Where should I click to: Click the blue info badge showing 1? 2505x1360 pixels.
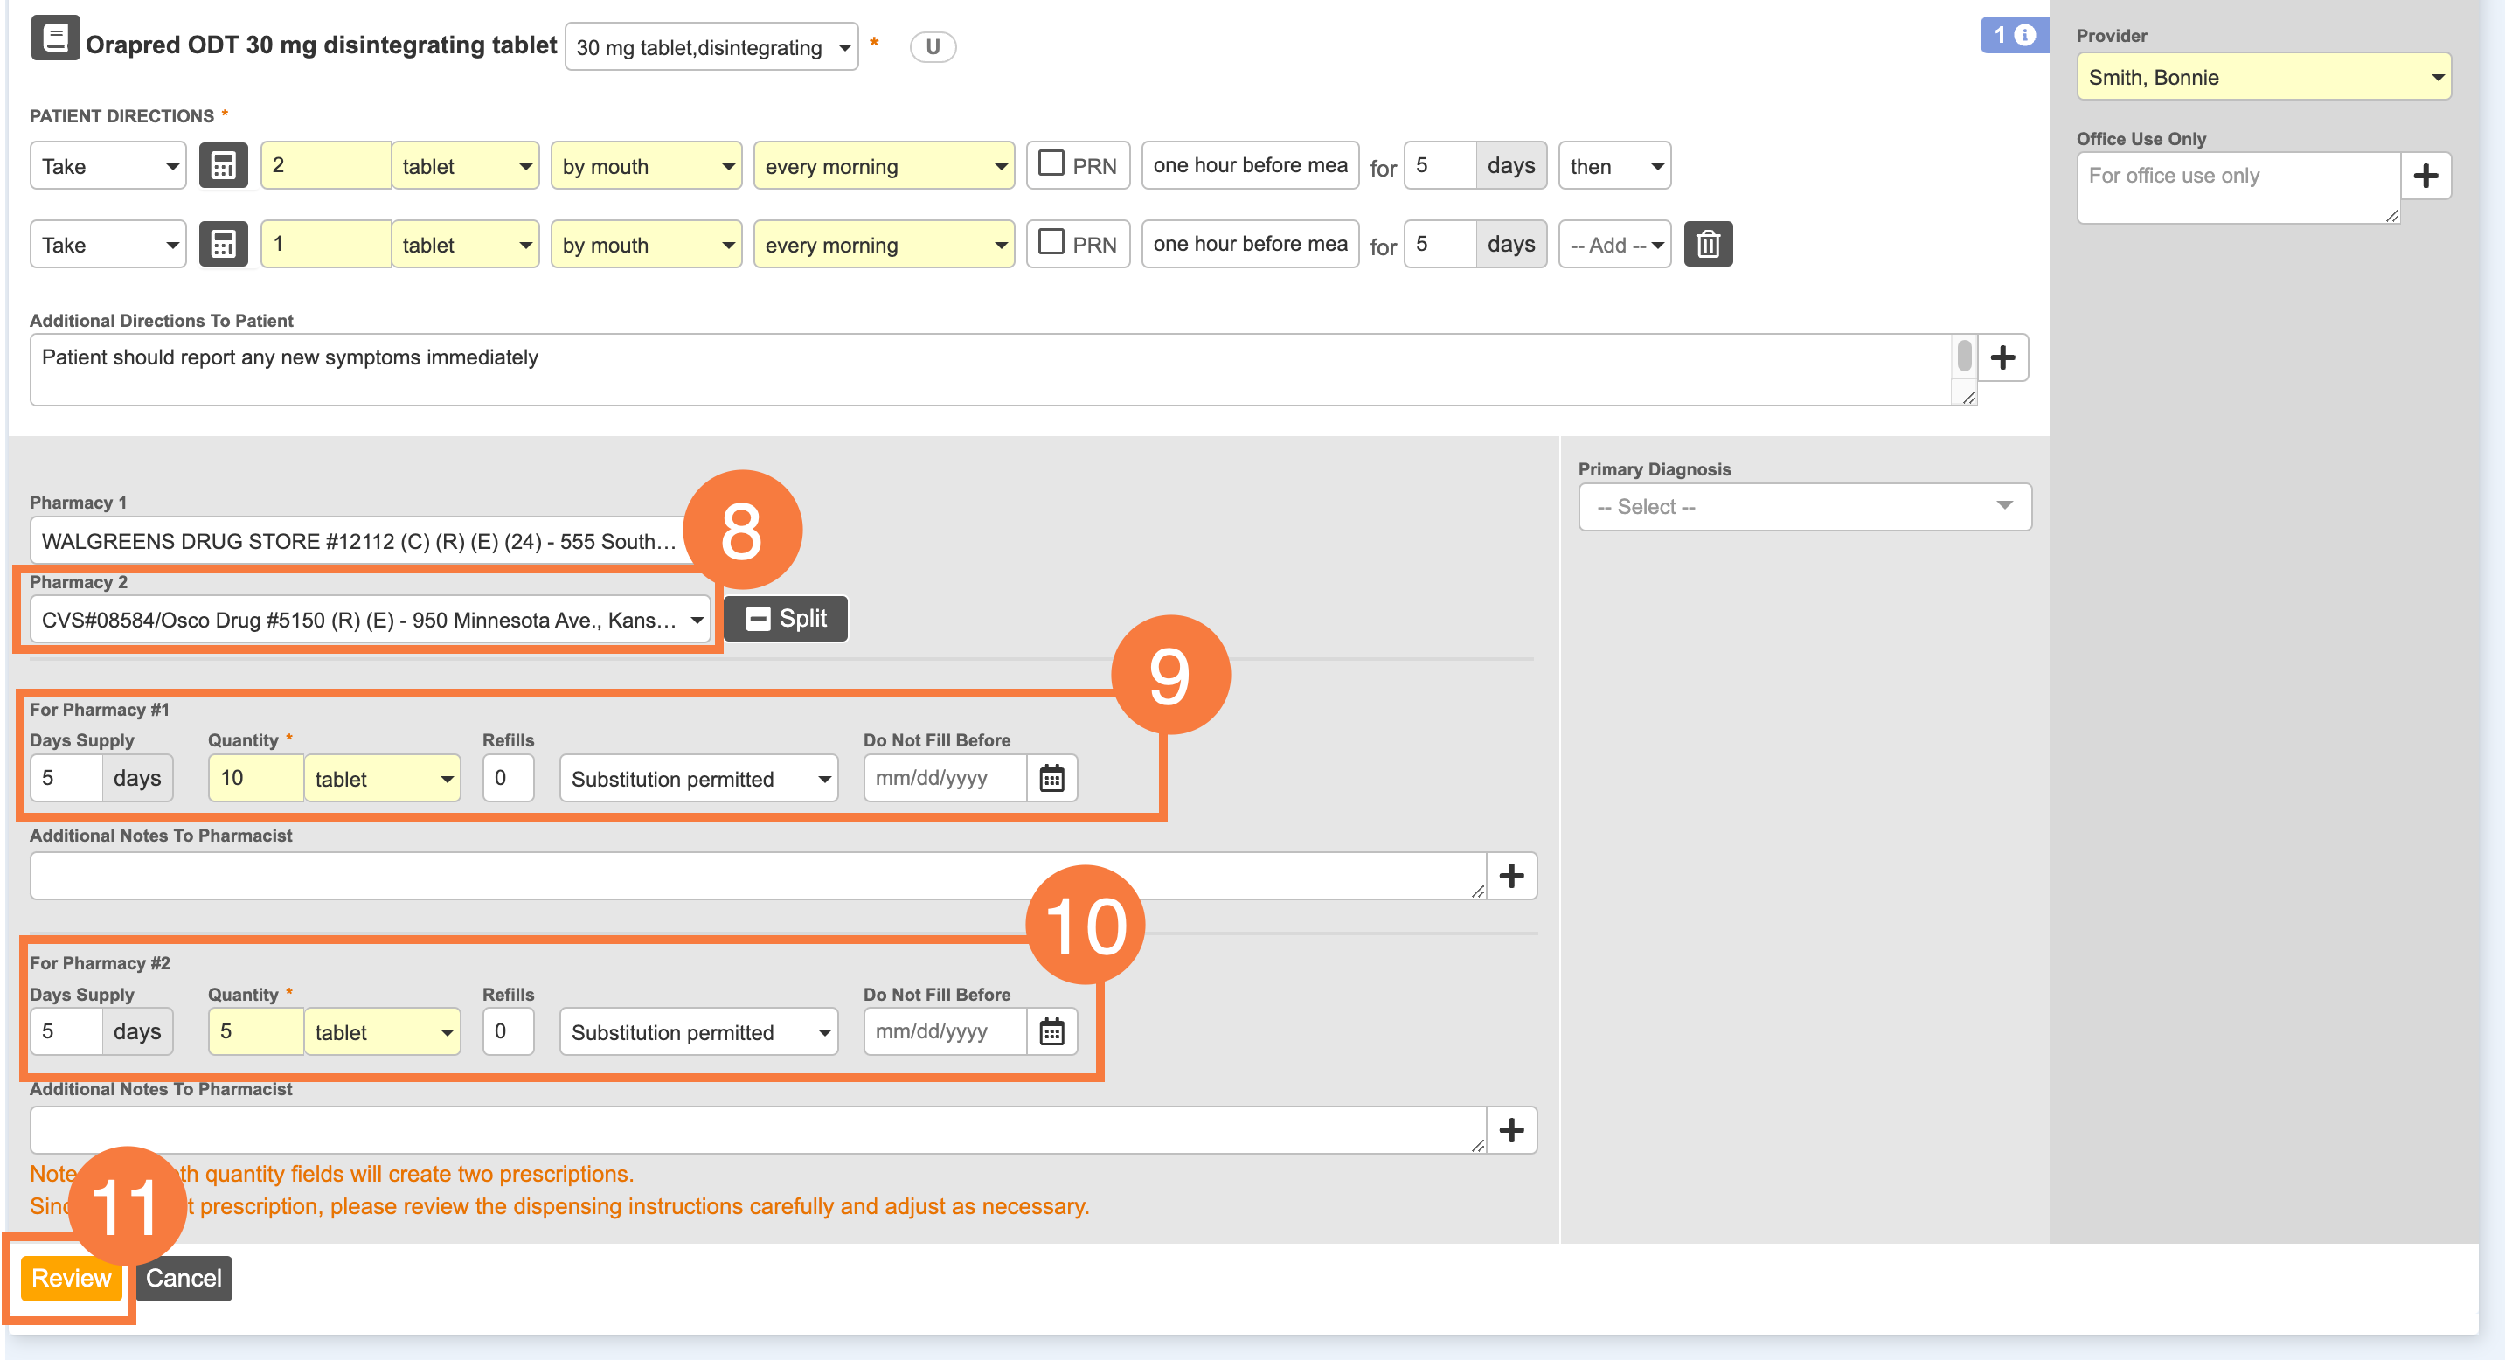[x=2013, y=35]
